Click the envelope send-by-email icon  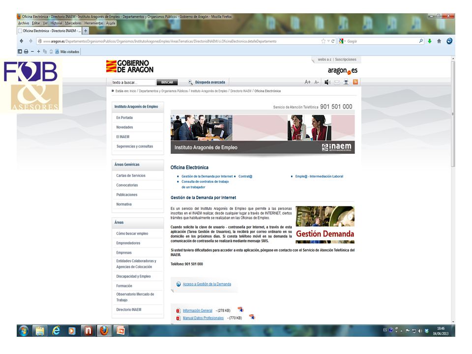(x=337, y=82)
